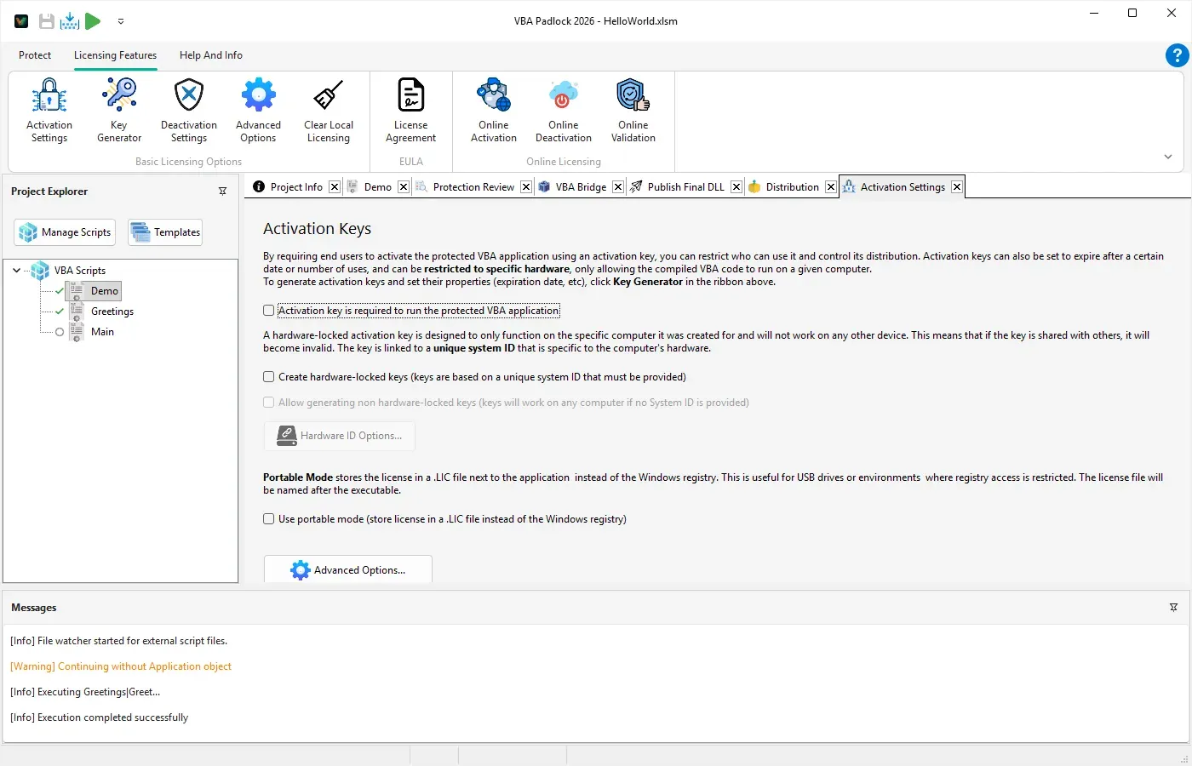Collapse the ribbon with the chevron
This screenshot has height=766, width=1192.
pyautogui.click(x=1168, y=157)
